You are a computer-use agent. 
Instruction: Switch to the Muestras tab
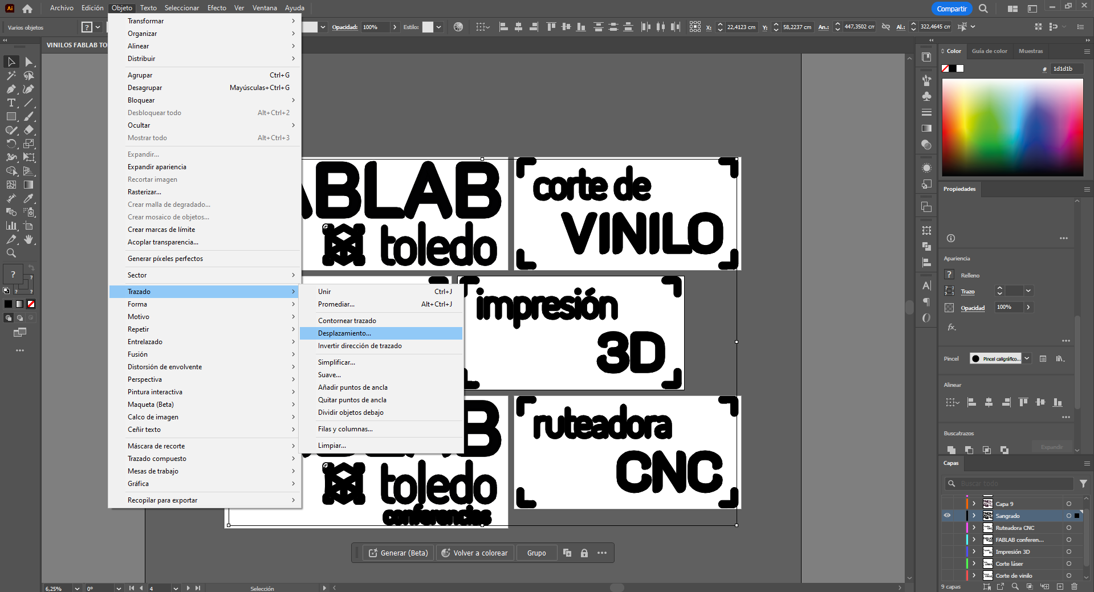[x=1031, y=51]
